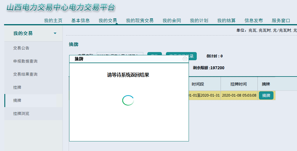Open the 交易序列 dropdown behind dialog
This screenshot has width=297, height=151.
[x=120, y=54]
